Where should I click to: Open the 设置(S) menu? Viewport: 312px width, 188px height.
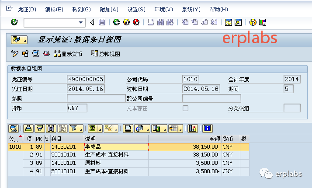click(136, 9)
